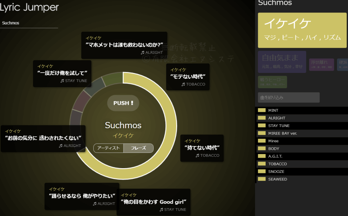The width and height of the screenshot is (348, 216).
Task: Click music note icon in 持てない時代 card
Action: (197, 156)
